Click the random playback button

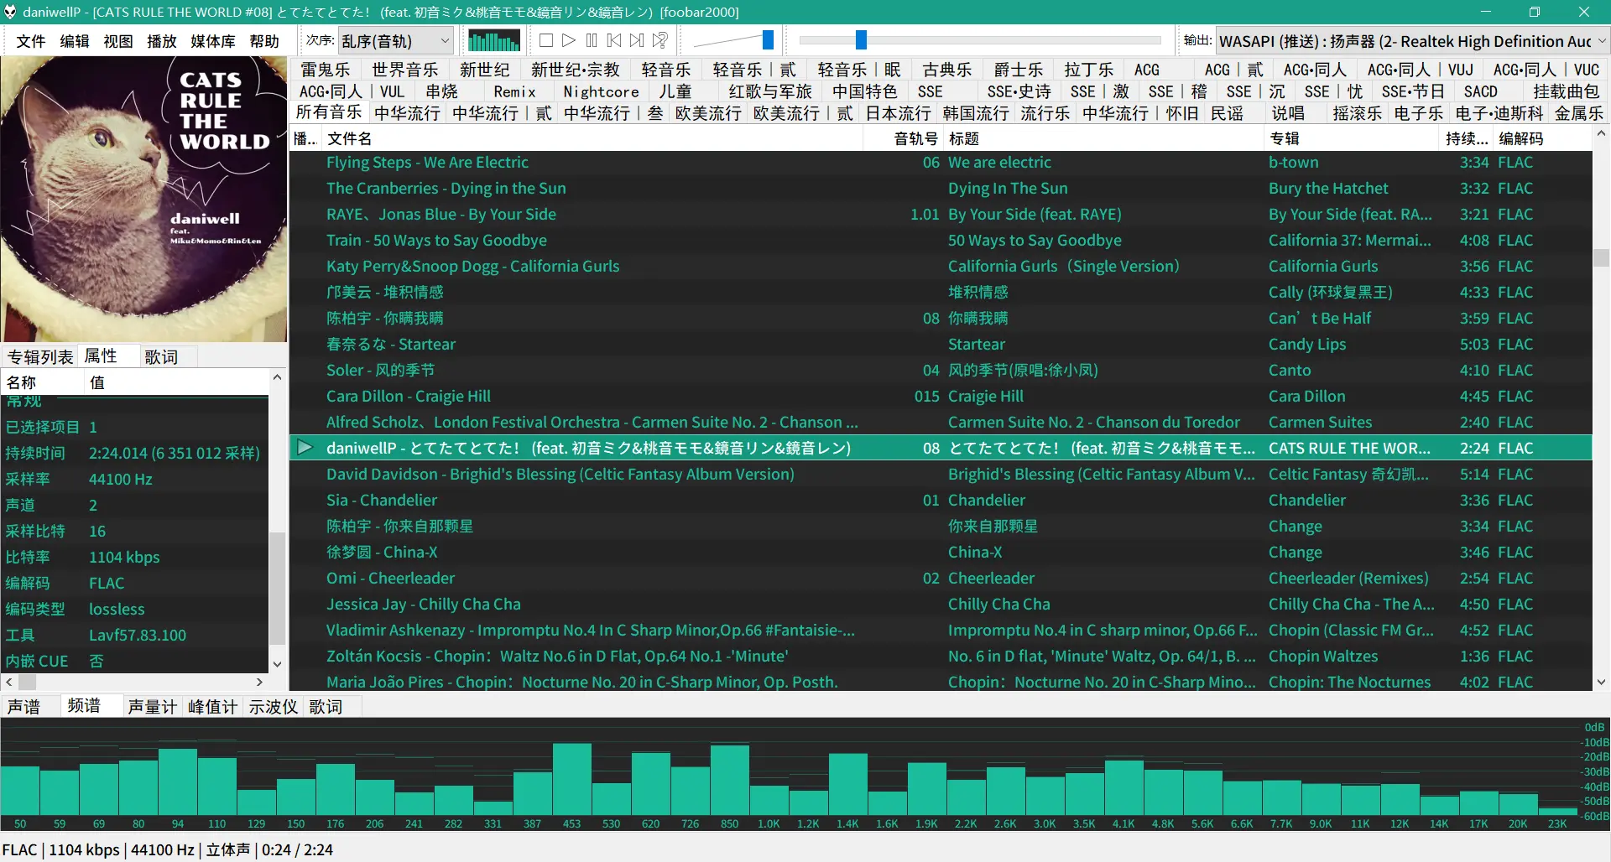tap(660, 40)
